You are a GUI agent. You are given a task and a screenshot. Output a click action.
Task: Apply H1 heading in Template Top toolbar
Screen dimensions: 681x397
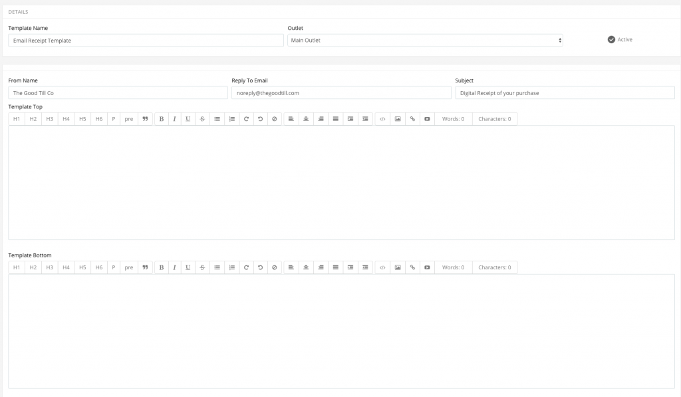tap(17, 119)
